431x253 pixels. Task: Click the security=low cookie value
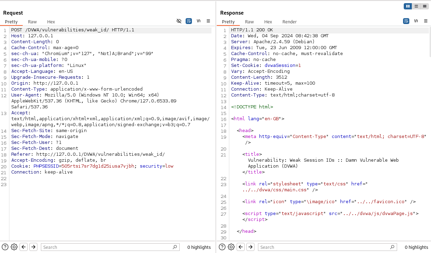(x=157, y=166)
